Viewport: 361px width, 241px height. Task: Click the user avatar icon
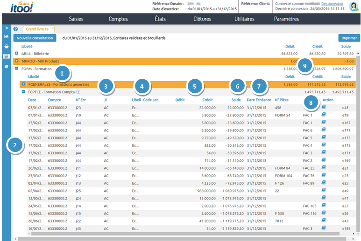(x=353, y=6)
